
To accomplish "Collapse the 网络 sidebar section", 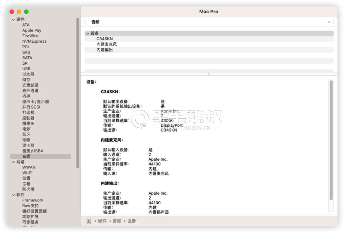I will click(x=13, y=162).
